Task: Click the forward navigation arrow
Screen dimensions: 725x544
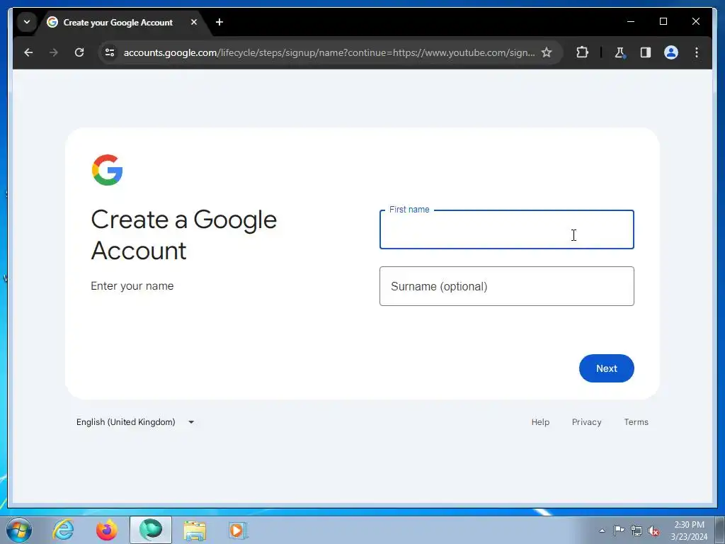Action: point(54,52)
